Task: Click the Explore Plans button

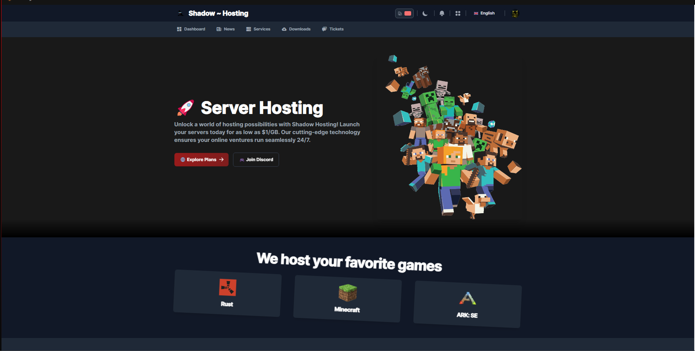Action: (201, 160)
